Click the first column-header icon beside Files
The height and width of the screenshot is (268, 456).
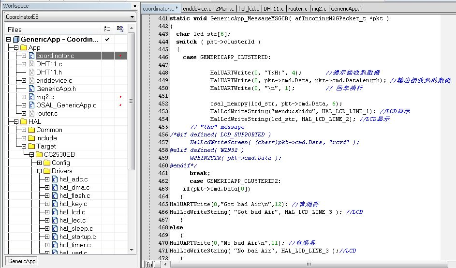pos(107,30)
